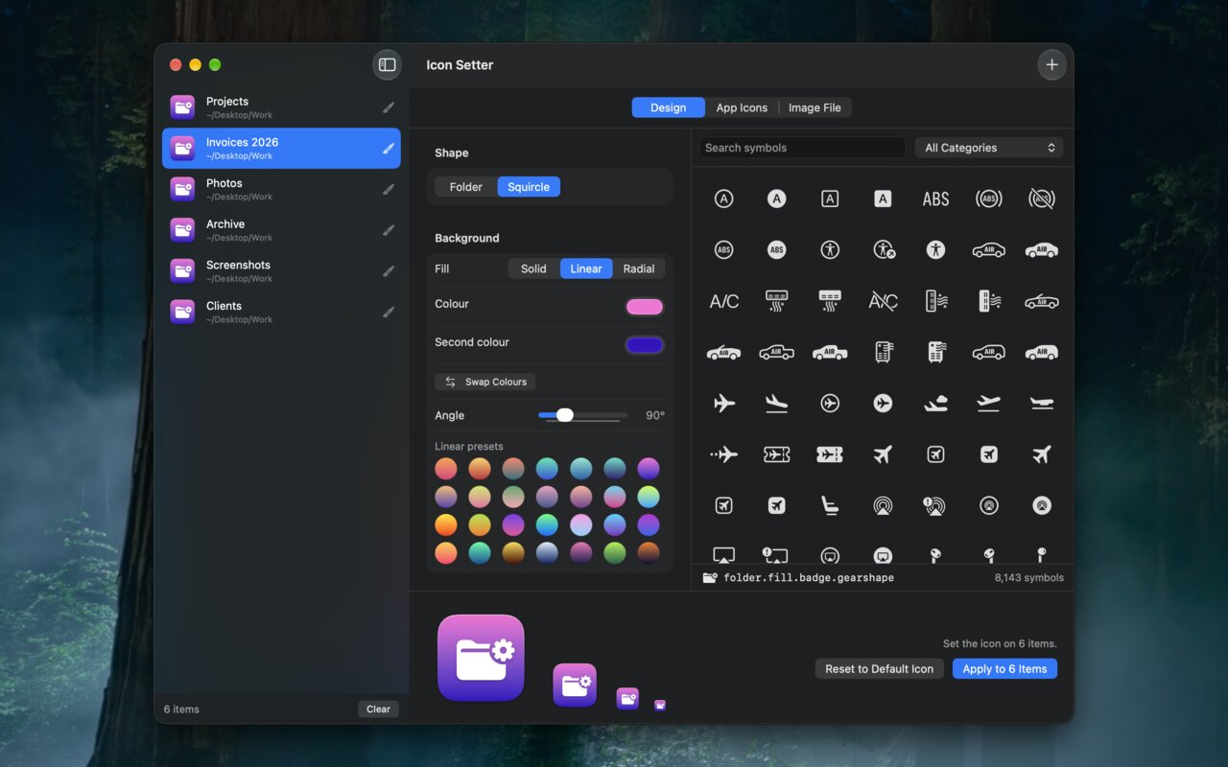
Task: Choose Linear fill type
Action: coord(586,268)
